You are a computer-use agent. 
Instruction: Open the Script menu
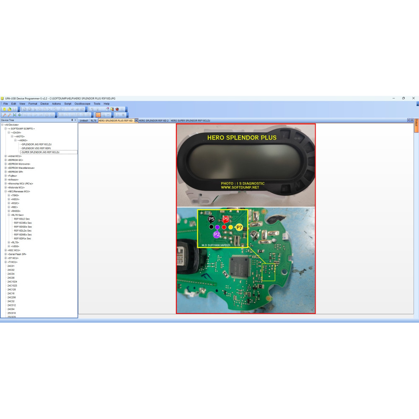pyautogui.click(x=68, y=103)
